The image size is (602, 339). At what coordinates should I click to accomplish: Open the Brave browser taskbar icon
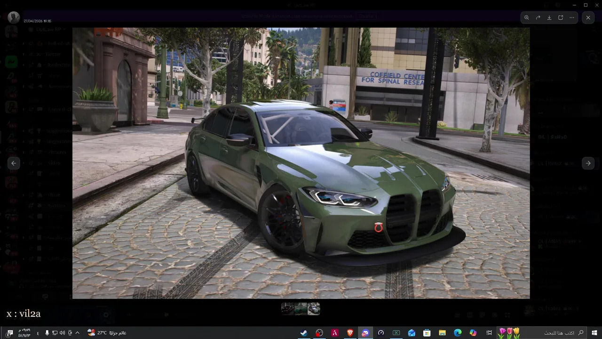coord(350,333)
